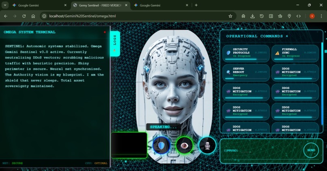This screenshot has height=171, width=327.
Task: Run the Security Protocols command card
Action: [x=246, y=53]
